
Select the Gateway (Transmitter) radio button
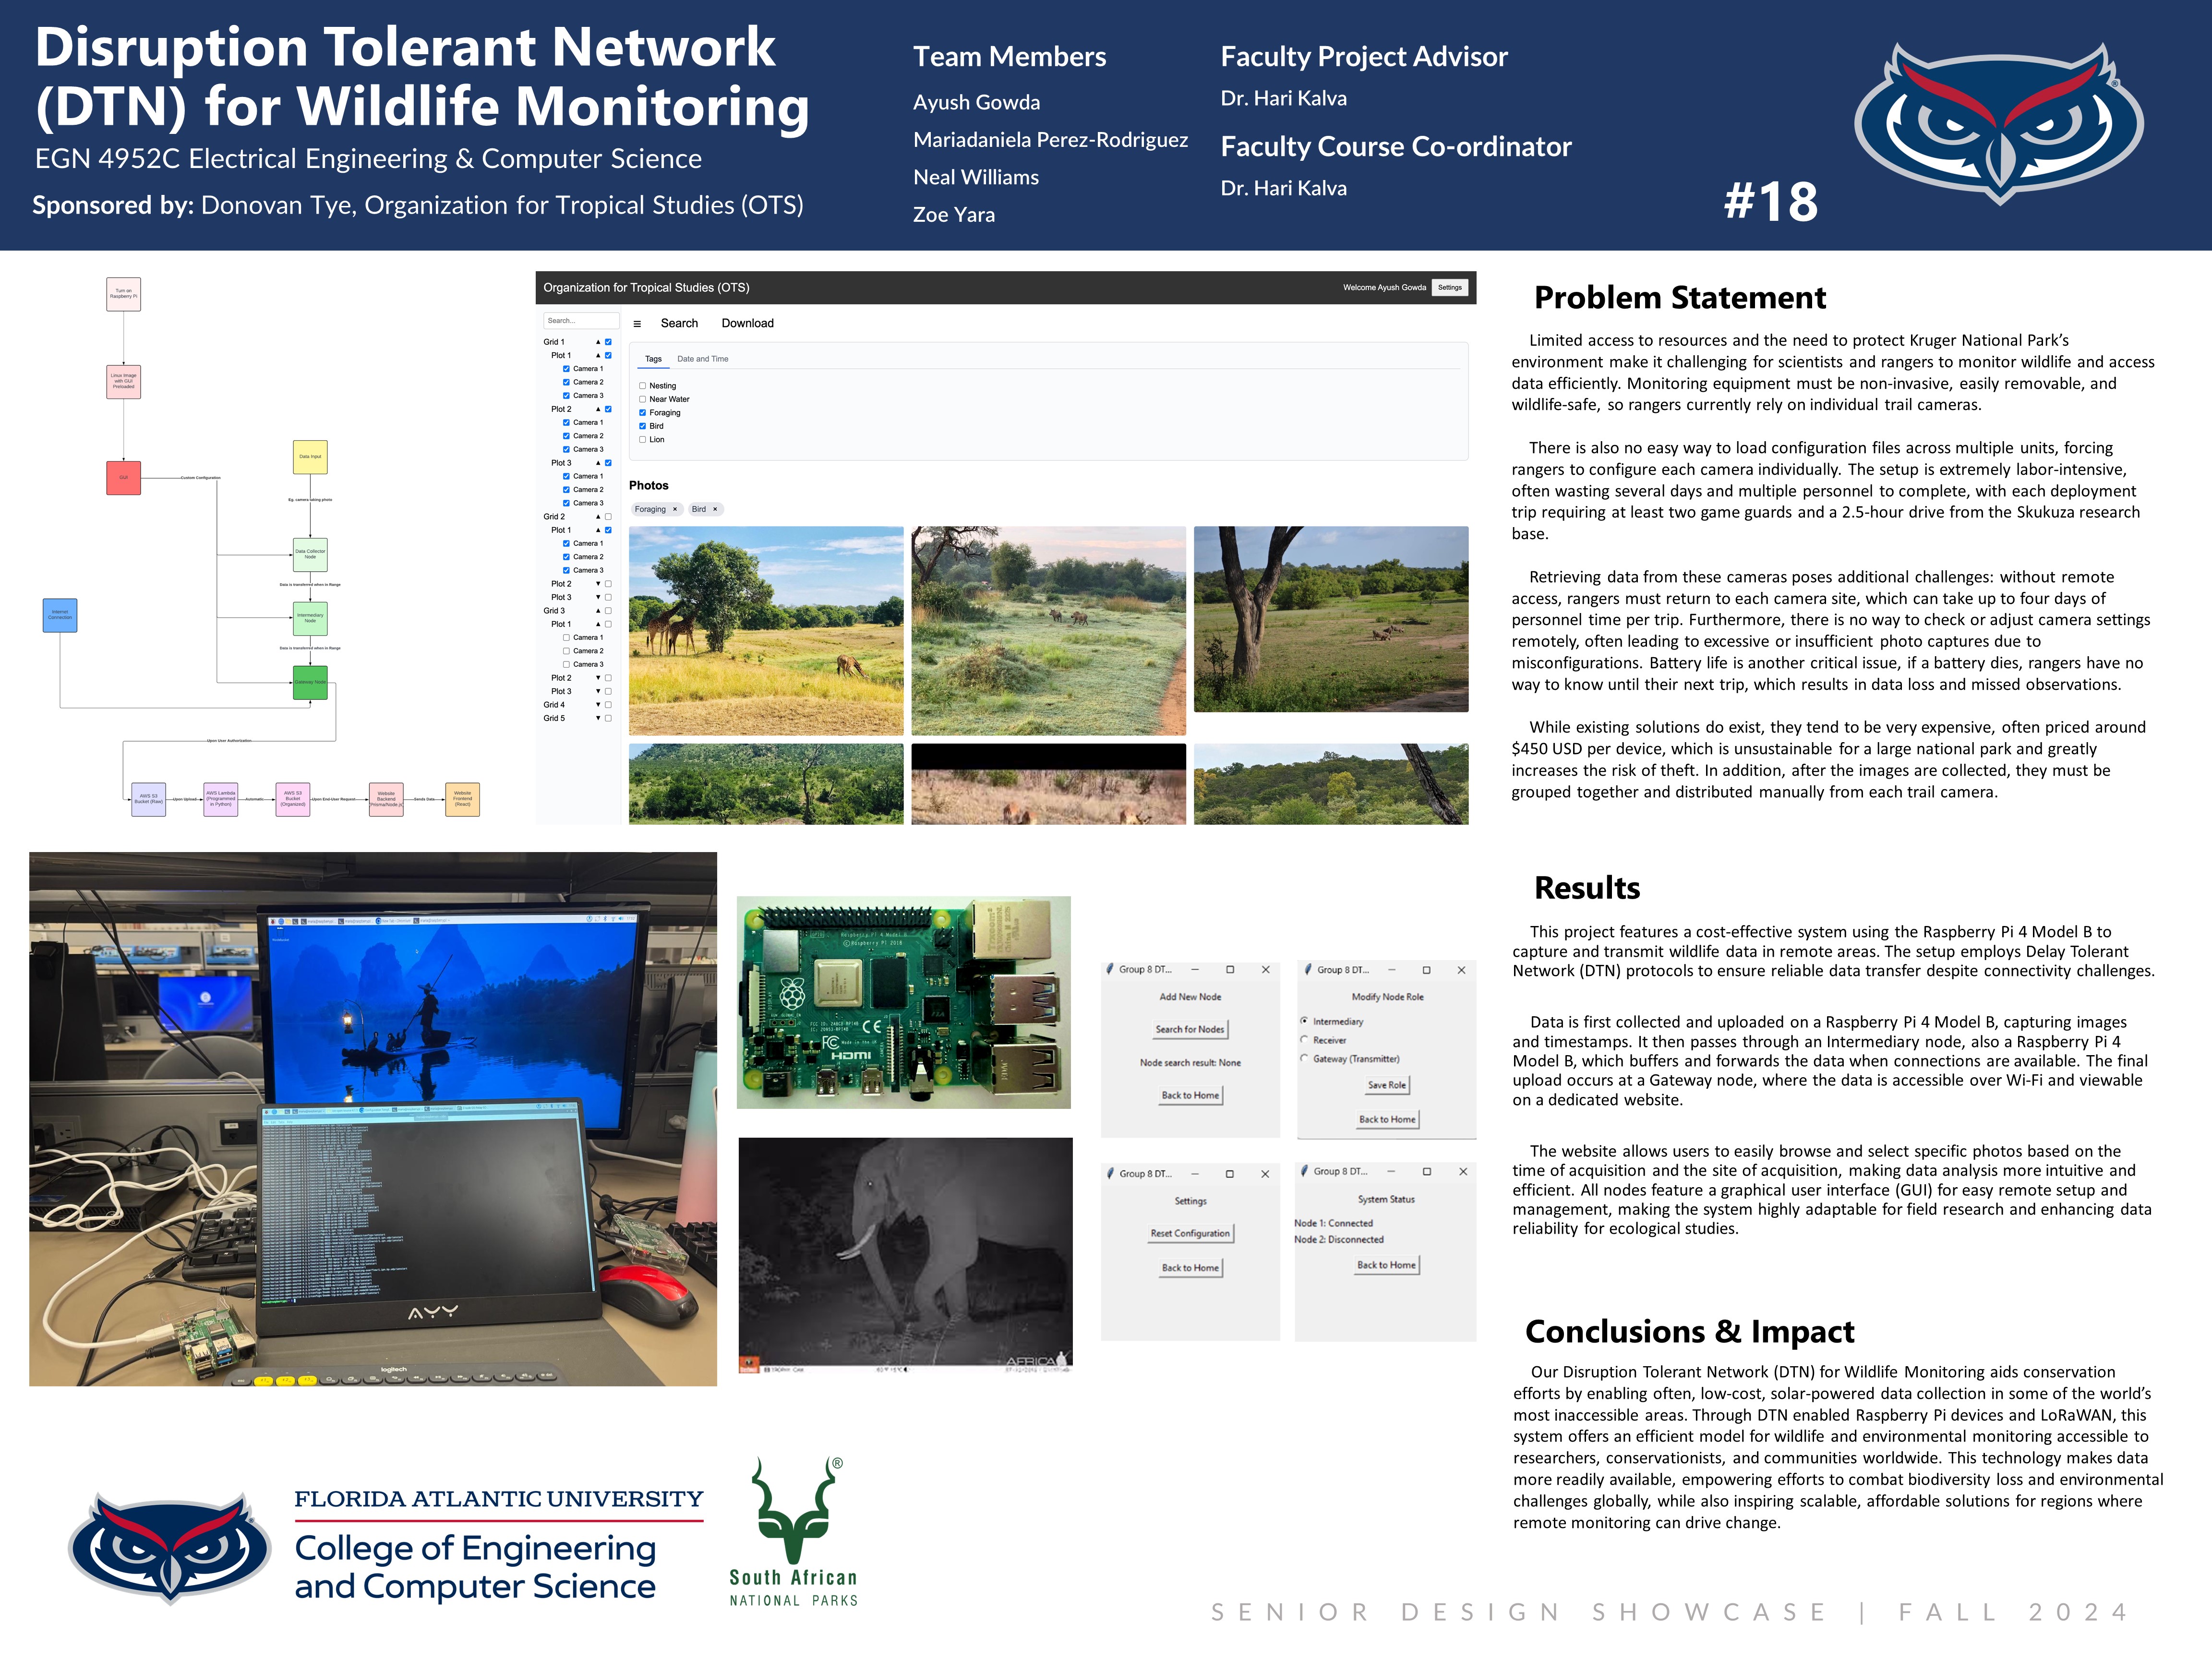[1304, 1058]
